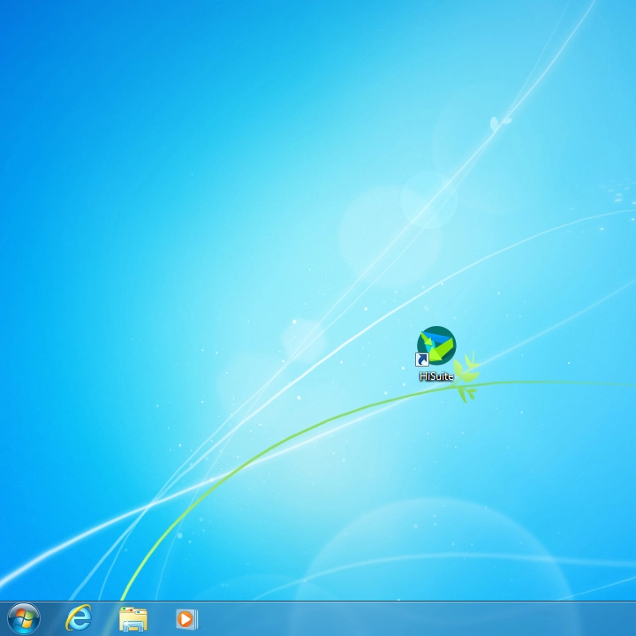Click the yellow folder Libraries taskbar button

(x=132, y=618)
